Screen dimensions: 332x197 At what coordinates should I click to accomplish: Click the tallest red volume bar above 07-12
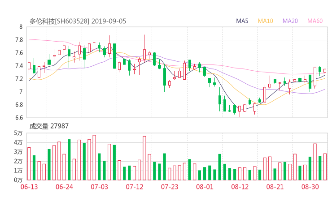(144, 158)
